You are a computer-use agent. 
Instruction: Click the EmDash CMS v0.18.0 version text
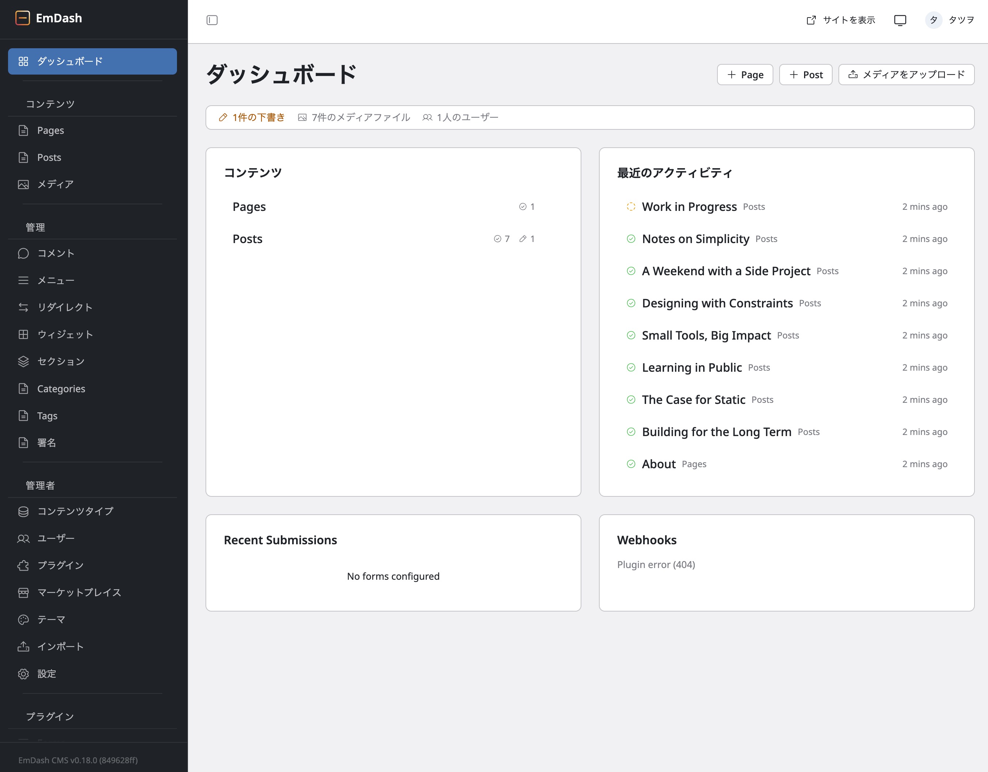click(x=78, y=760)
